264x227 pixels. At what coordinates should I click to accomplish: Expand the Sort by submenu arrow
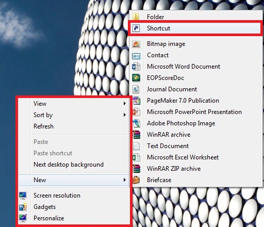click(x=125, y=115)
